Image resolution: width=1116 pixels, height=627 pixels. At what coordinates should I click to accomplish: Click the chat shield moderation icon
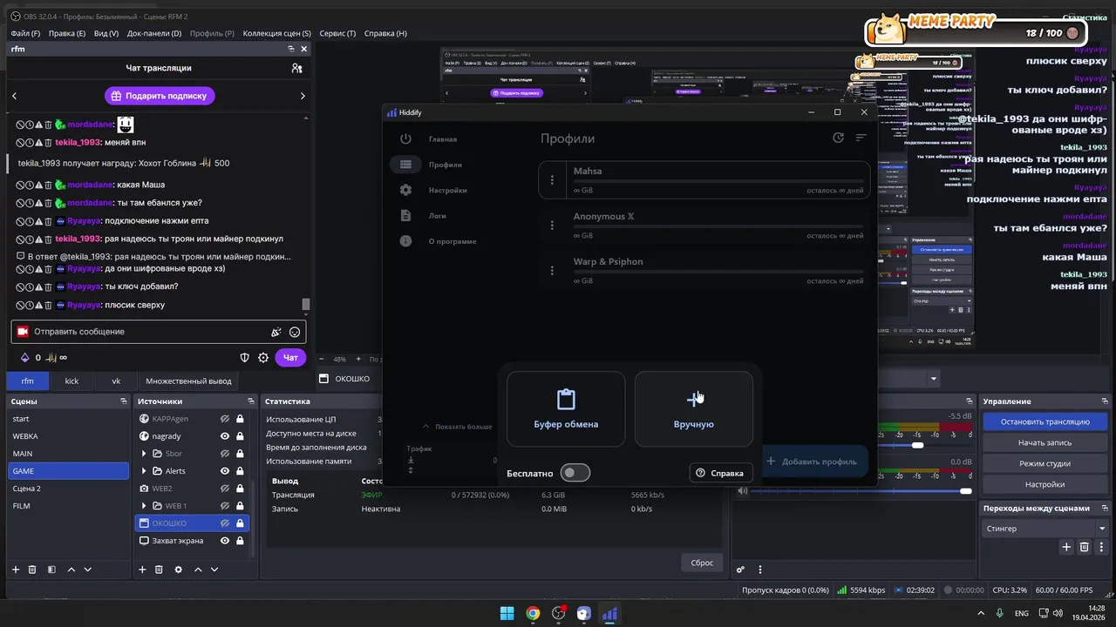[x=245, y=357]
